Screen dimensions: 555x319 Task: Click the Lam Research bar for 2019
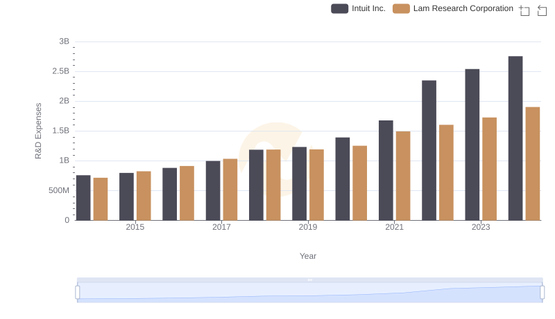pos(316,185)
